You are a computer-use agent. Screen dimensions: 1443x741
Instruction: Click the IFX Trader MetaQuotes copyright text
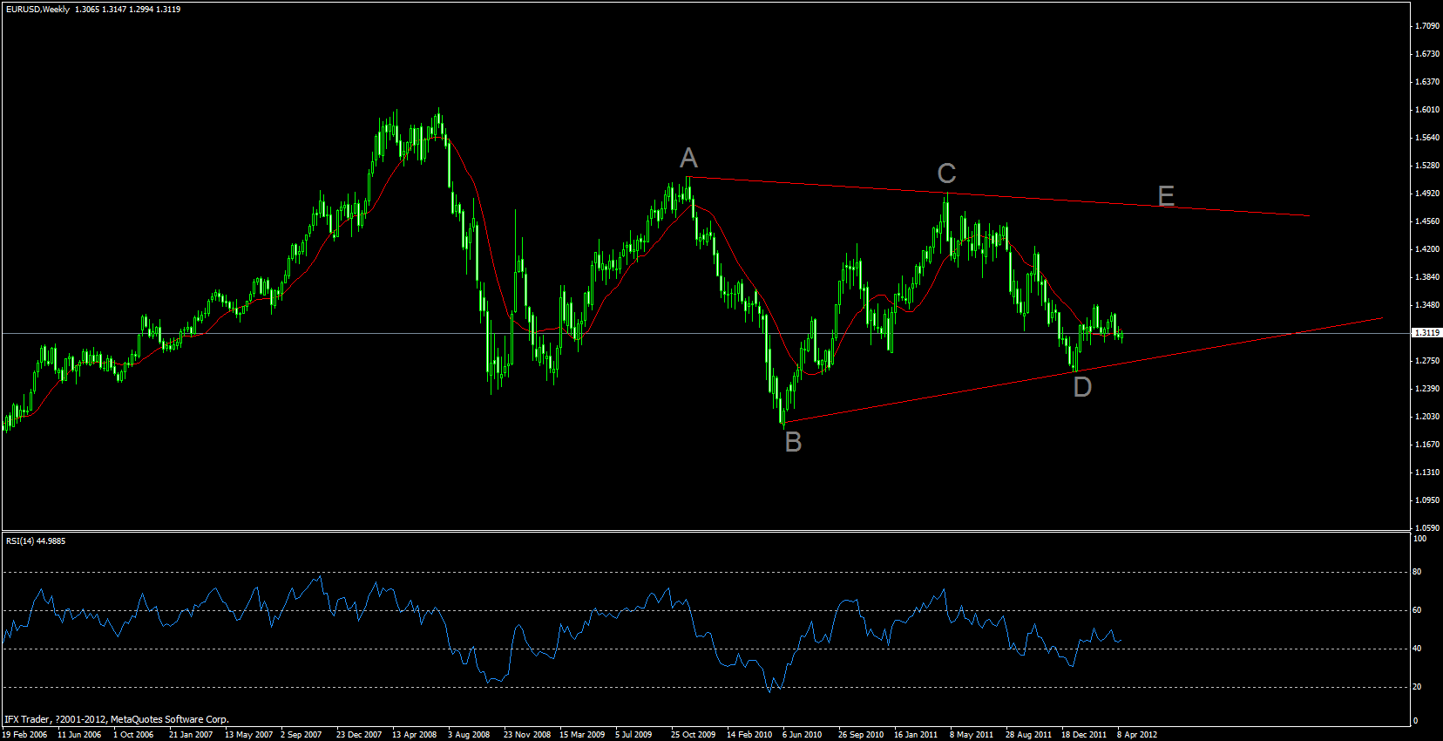[117, 720]
